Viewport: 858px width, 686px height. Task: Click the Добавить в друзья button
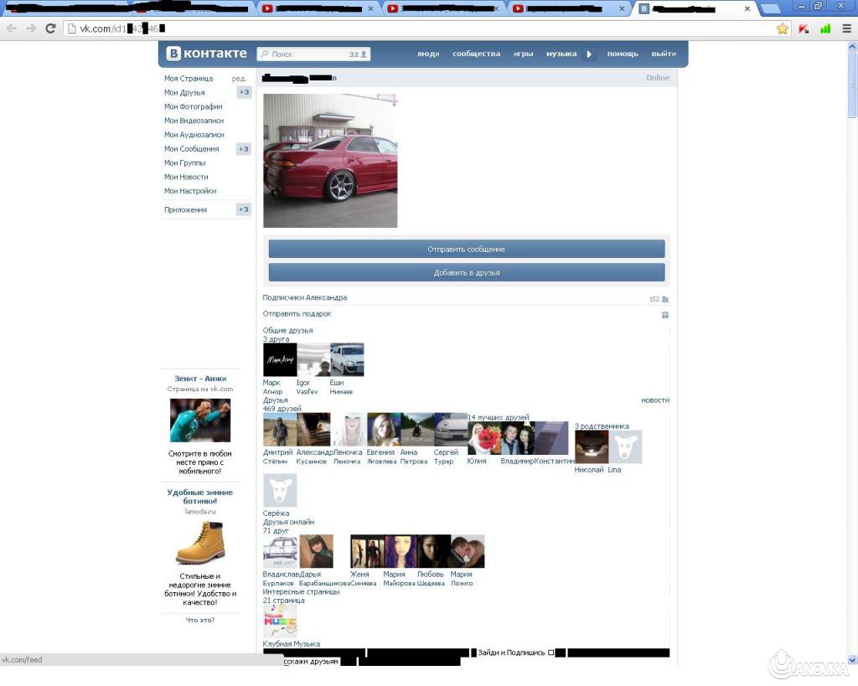pyautogui.click(x=466, y=273)
